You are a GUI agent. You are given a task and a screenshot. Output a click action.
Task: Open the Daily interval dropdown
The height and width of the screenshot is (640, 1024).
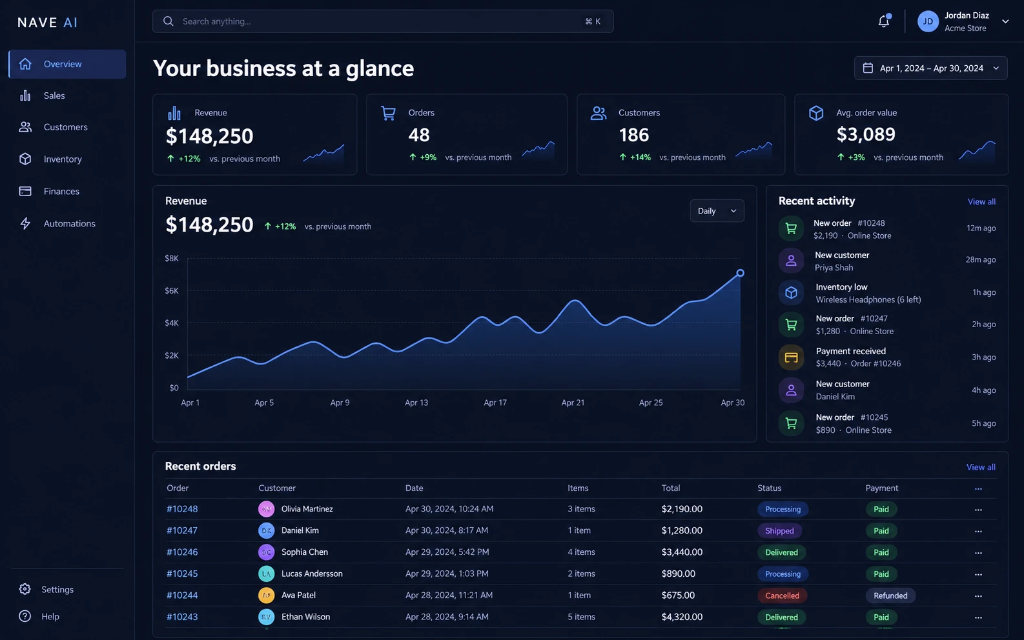point(717,211)
